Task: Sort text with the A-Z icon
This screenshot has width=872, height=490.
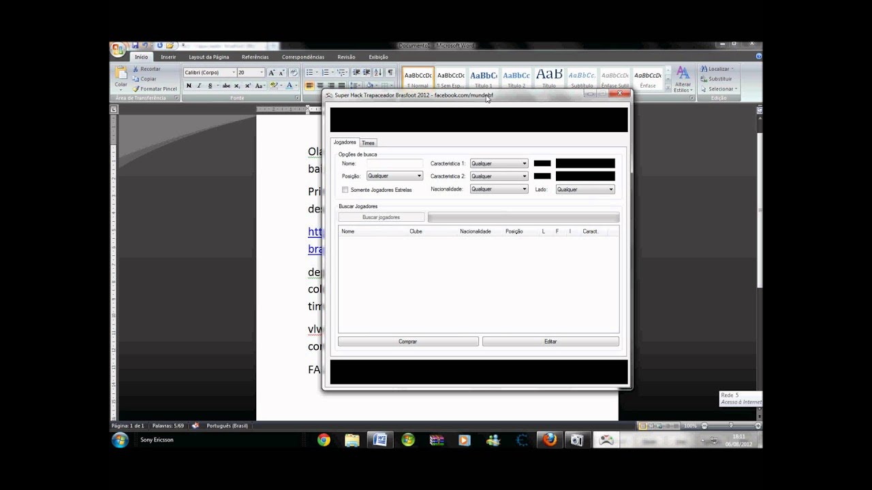Action: 378,72
